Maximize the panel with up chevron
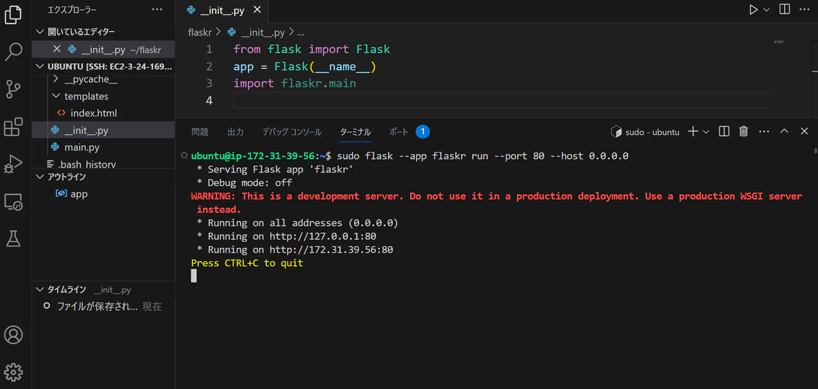The height and width of the screenshot is (389, 818). tap(784, 131)
